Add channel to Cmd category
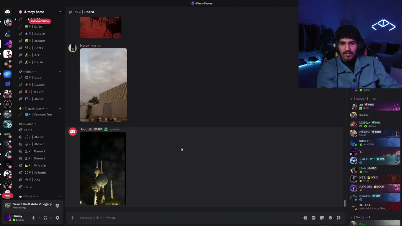Screen dimensions: 402x226 tap(60, 72)
